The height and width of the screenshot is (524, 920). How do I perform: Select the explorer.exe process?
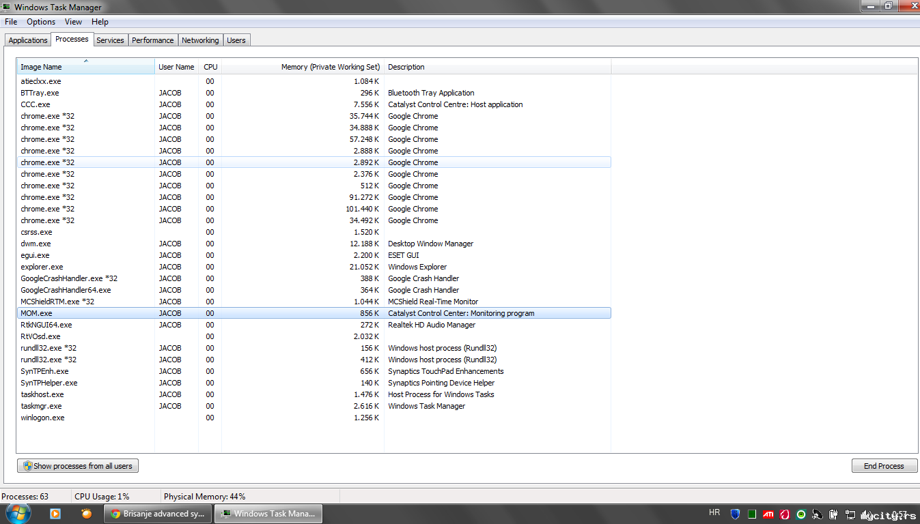314,267
